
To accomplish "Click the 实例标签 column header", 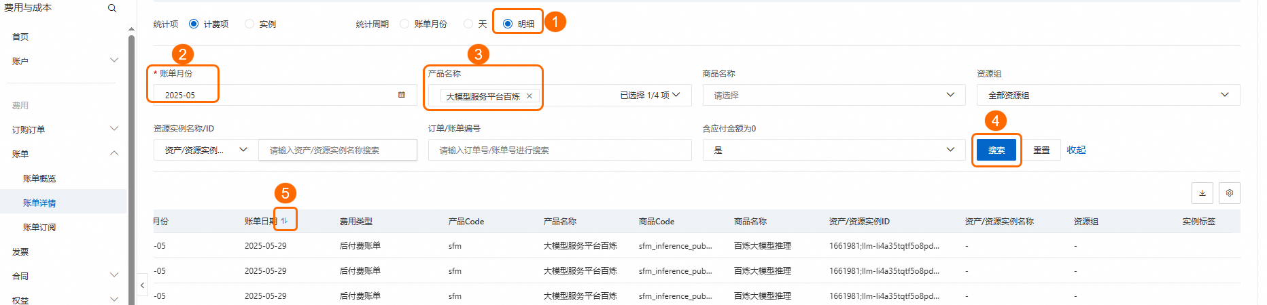I will [x=1199, y=222].
